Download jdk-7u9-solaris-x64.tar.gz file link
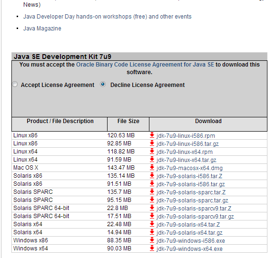The image size is (276, 258). click(189, 233)
